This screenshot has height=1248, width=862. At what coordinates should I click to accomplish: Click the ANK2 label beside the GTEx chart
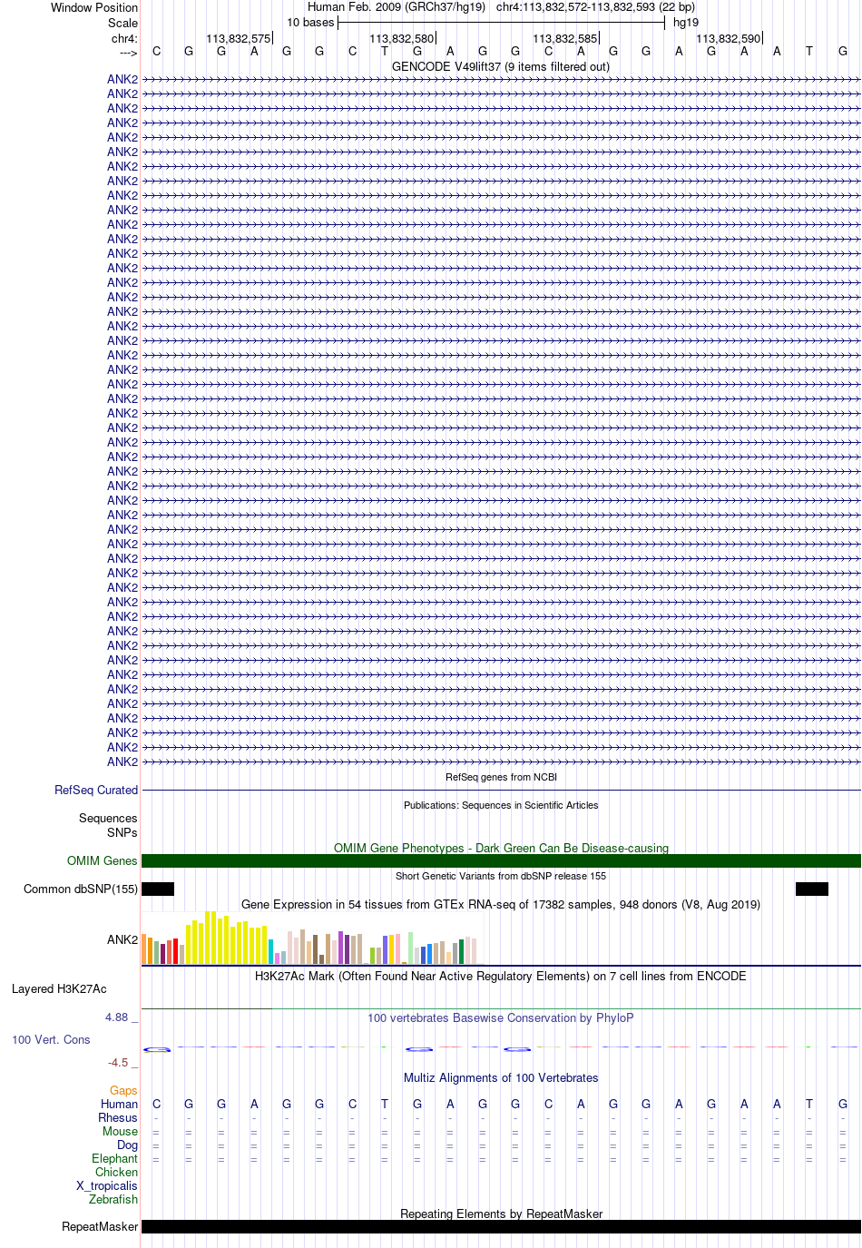point(122,939)
